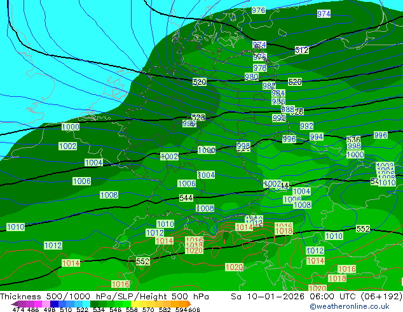Click the '992' isobar label
The height and width of the screenshot is (312, 403).
pos(306,126)
